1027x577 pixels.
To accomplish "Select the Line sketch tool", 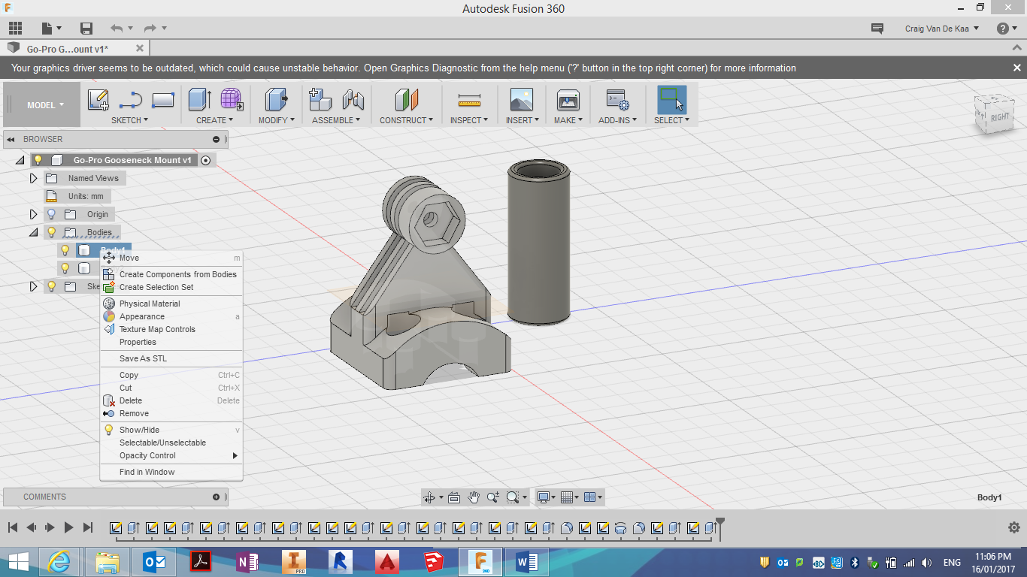I will pyautogui.click(x=131, y=99).
